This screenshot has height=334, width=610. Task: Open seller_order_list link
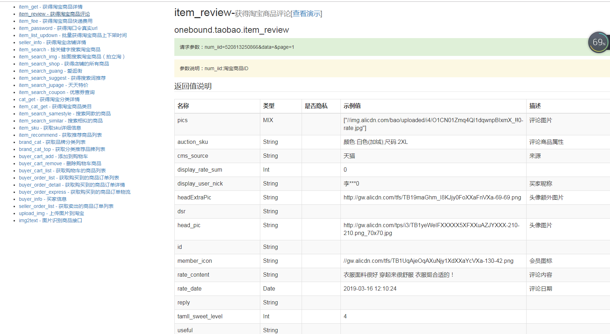pos(66,206)
